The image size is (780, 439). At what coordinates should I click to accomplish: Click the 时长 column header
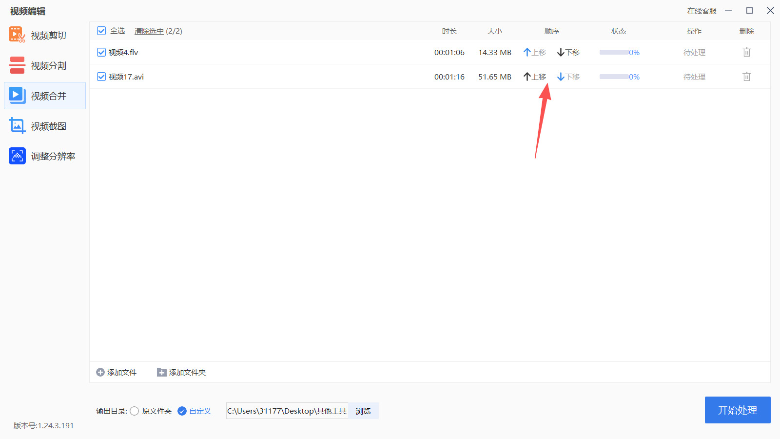[x=449, y=31]
